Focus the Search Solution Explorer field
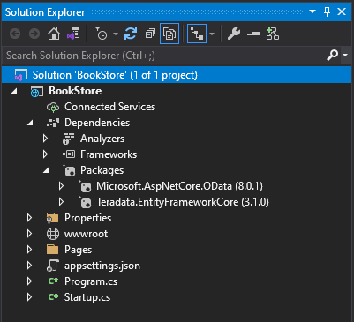 click(163, 56)
